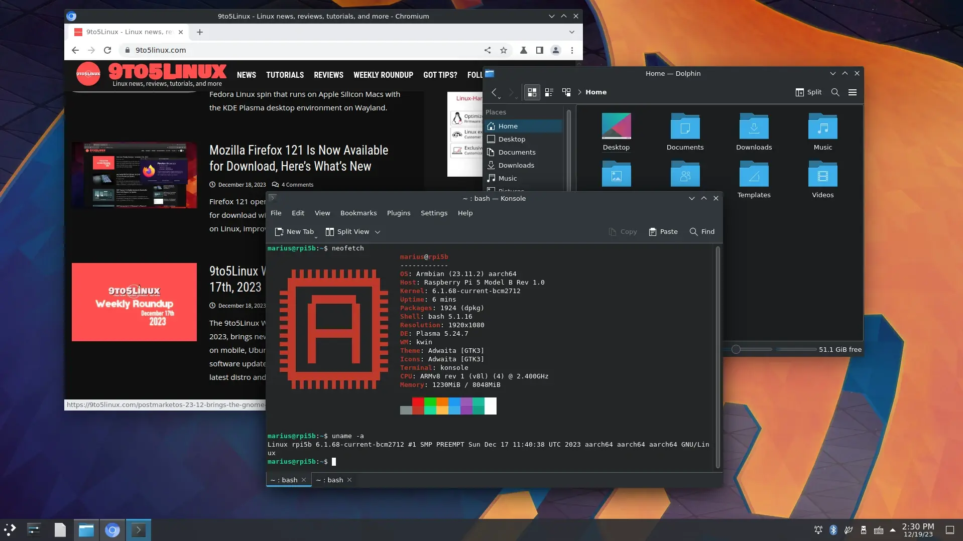Switch to second bash tab in Konsole
The image size is (963, 541).
point(330,480)
